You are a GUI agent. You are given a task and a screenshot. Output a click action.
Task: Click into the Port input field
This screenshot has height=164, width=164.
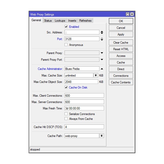82,39
